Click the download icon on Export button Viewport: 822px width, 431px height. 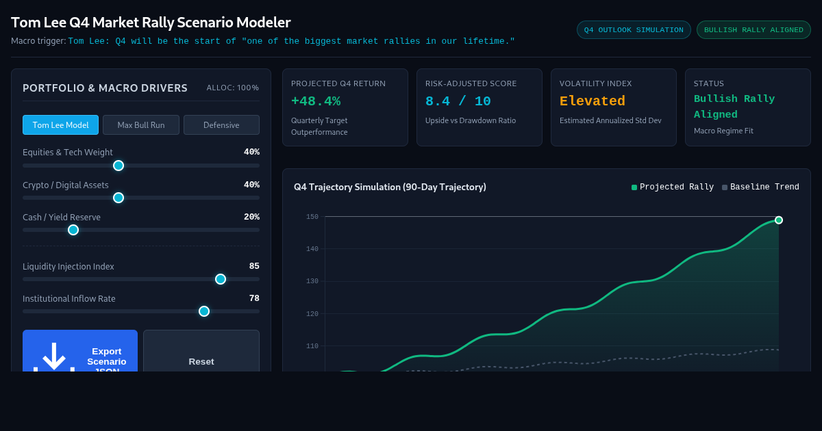[x=54, y=357]
